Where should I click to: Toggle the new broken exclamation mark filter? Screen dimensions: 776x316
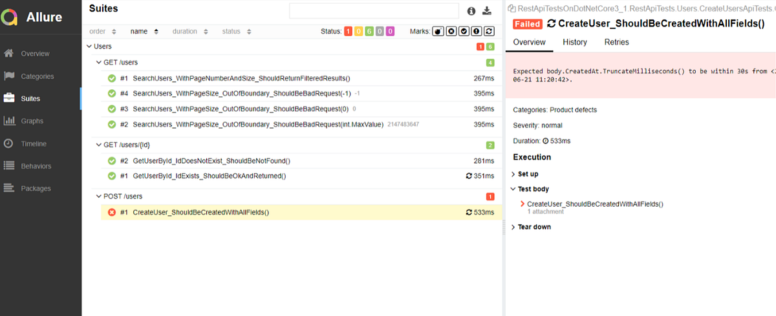(477, 31)
